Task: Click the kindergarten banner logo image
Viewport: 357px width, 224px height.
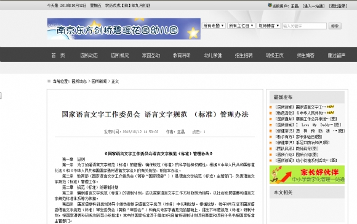Action: click(x=124, y=29)
